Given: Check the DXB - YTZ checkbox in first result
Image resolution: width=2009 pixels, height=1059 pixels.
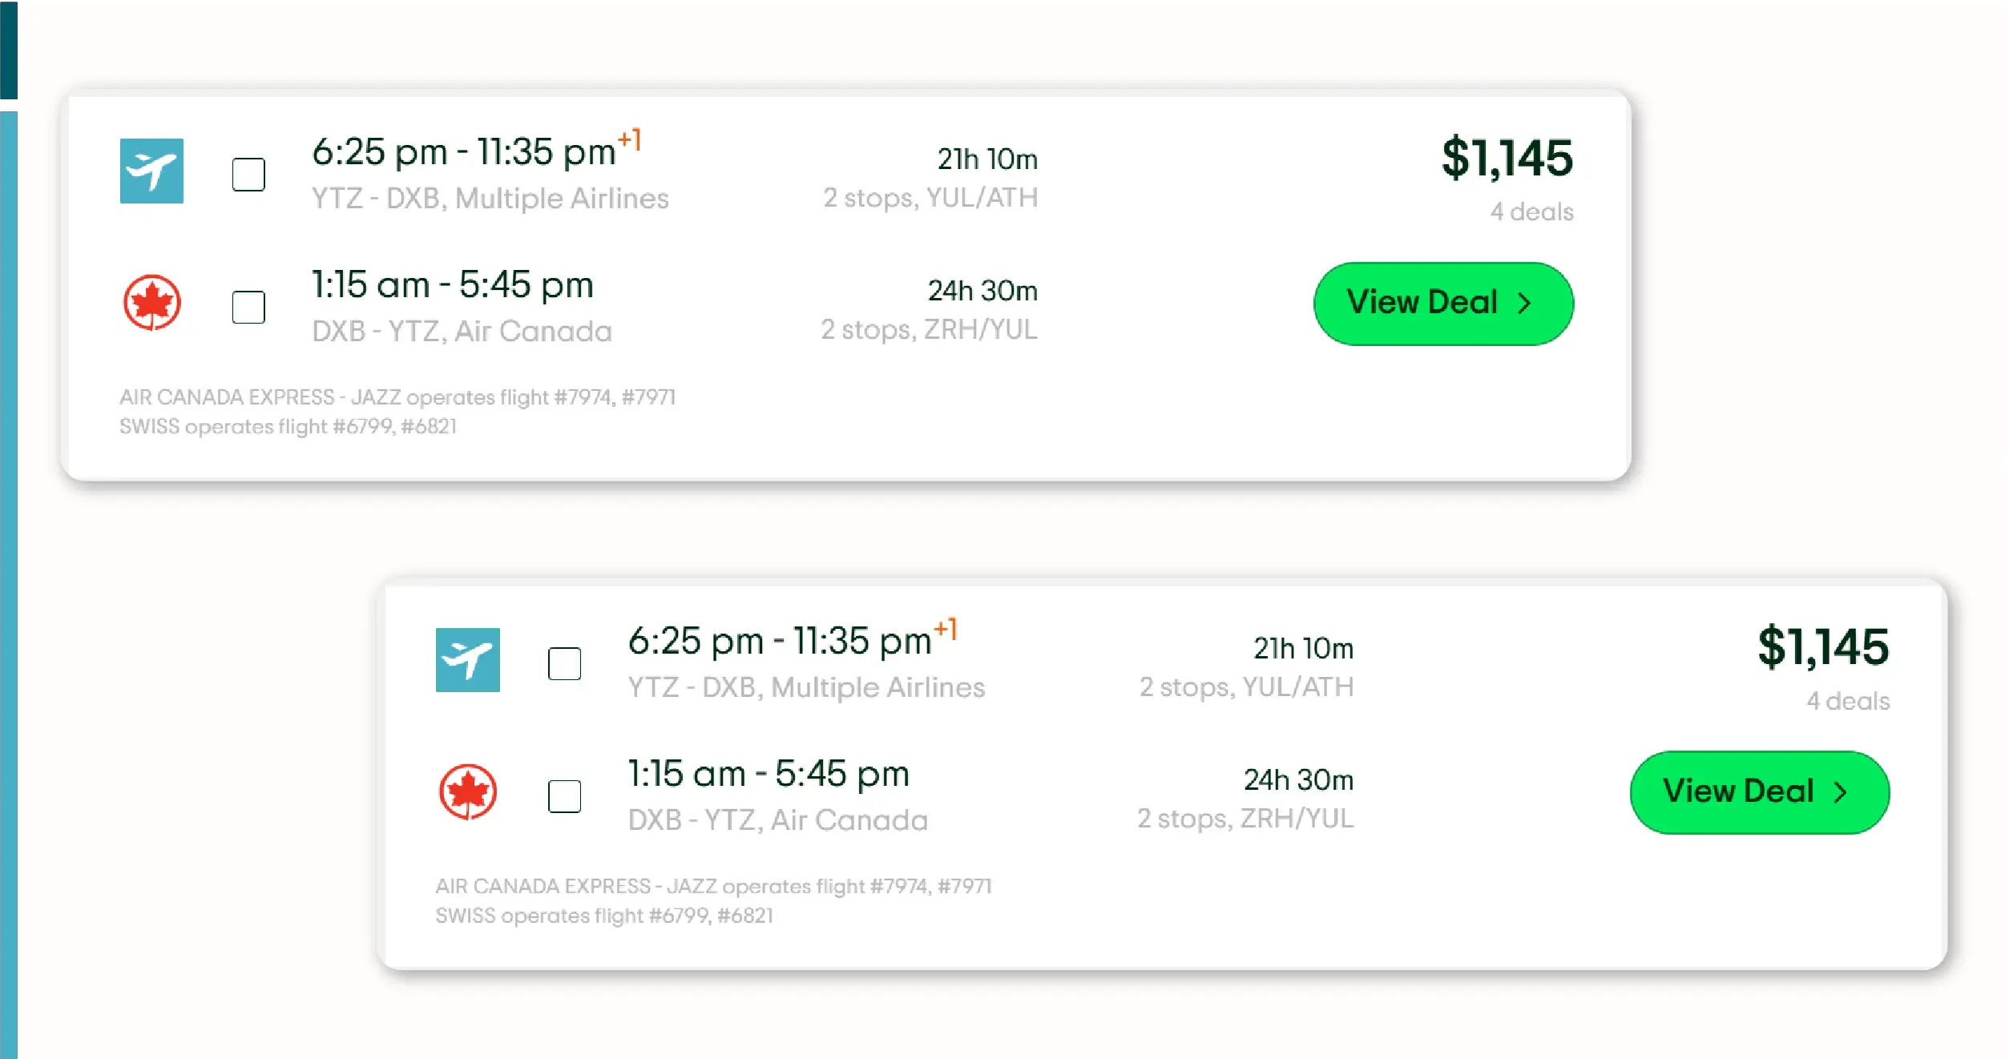Looking at the screenshot, I should click(248, 307).
